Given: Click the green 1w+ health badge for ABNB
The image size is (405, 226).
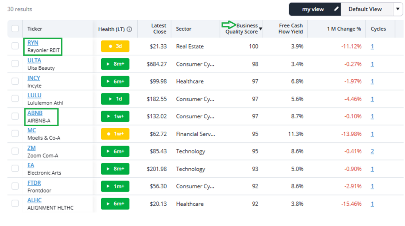Looking at the screenshot, I should pos(115,116).
